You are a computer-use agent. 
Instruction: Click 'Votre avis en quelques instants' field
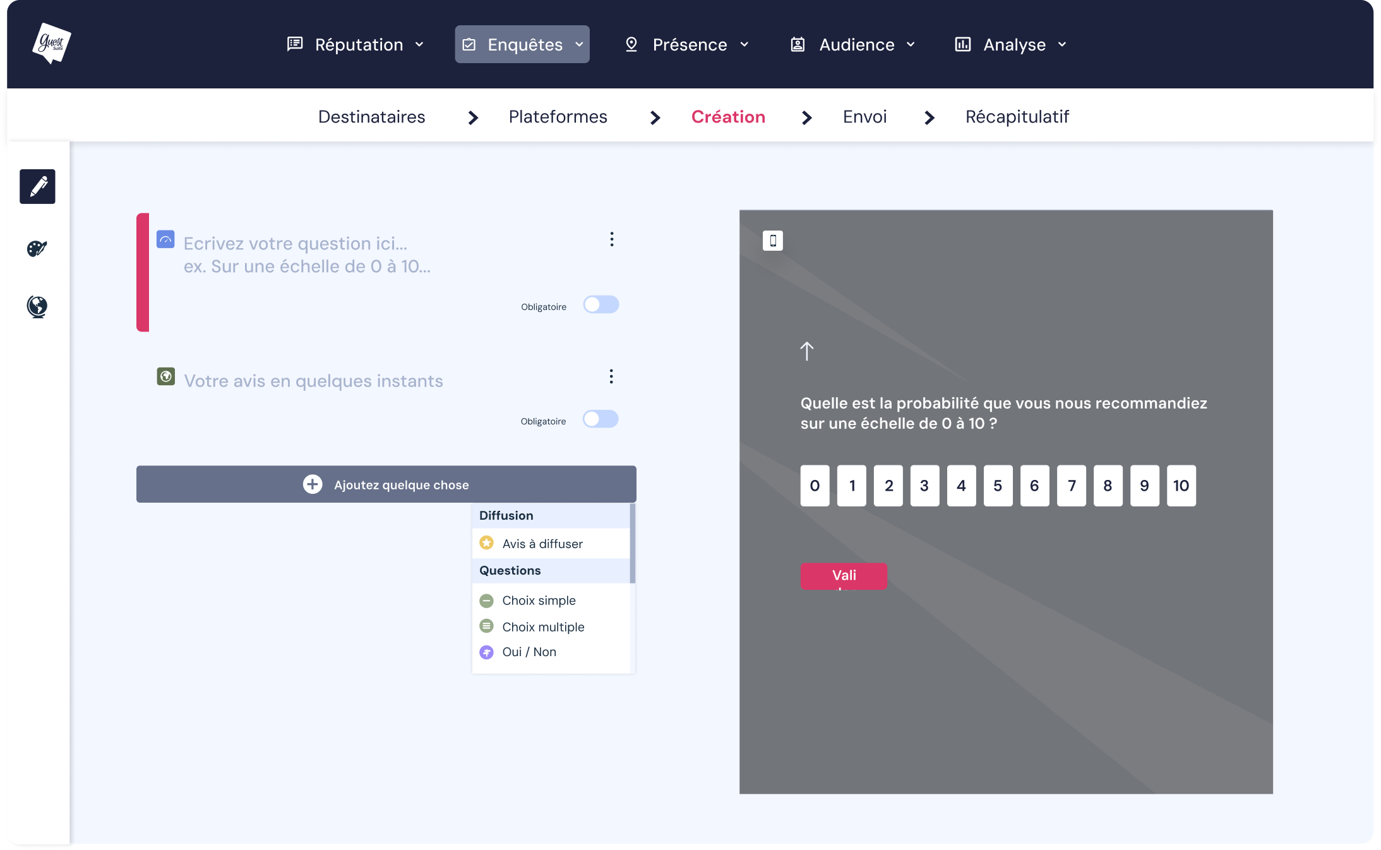313,381
